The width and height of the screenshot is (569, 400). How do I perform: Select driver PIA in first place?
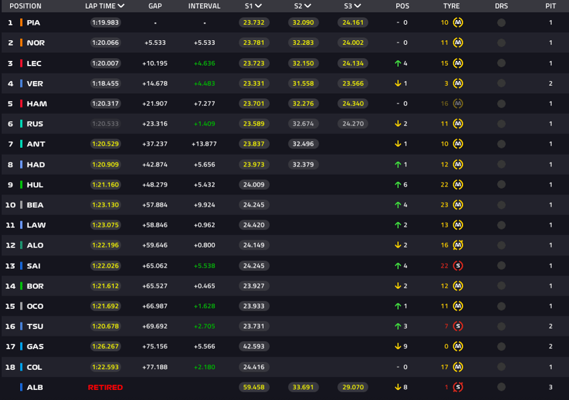pyautogui.click(x=33, y=23)
